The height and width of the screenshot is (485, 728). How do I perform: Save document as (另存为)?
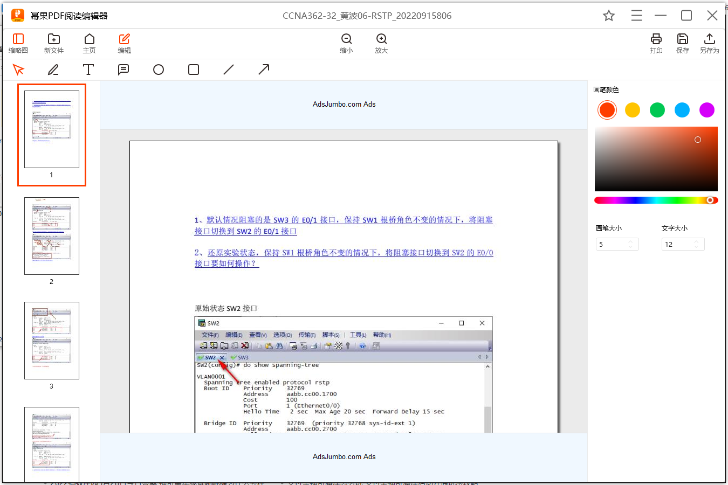point(710,43)
